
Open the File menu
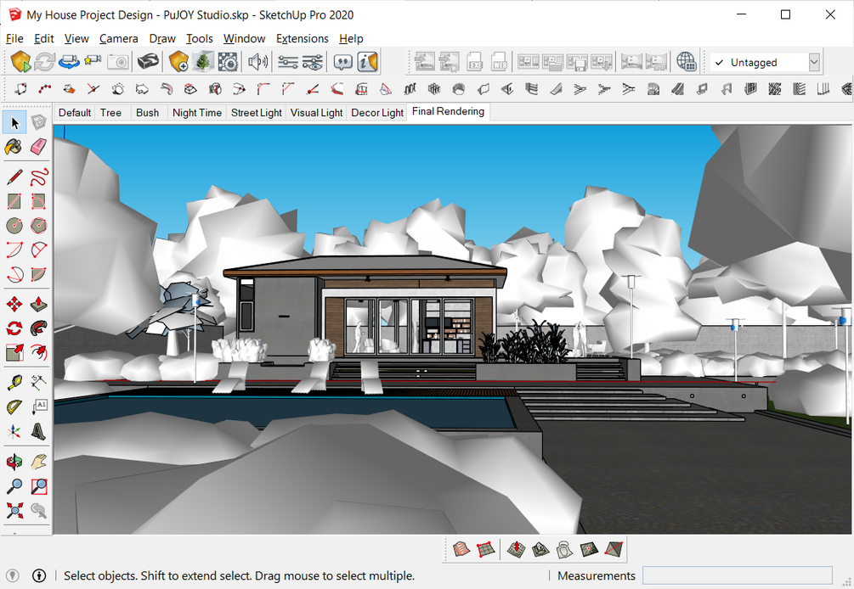click(14, 38)
